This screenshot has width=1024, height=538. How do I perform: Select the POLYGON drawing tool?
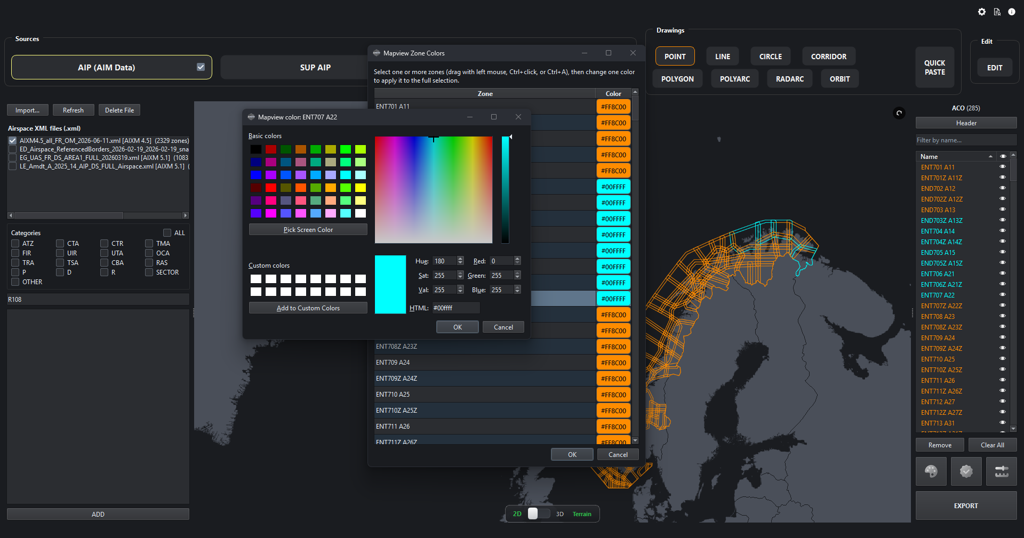coord(677,79)
